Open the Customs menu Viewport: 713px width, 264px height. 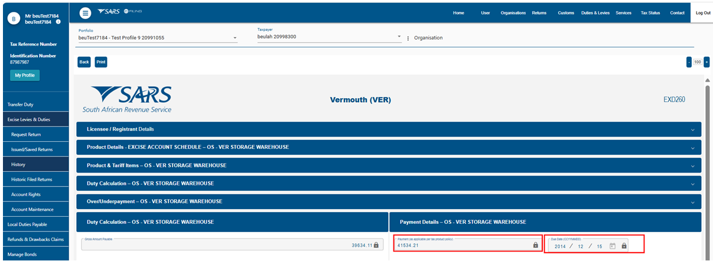tap(566, 13)
